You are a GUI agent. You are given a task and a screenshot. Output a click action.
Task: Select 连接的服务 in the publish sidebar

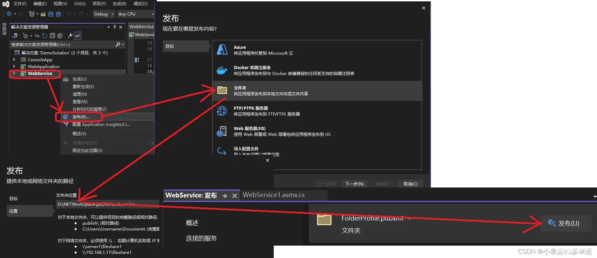pos(201,238)
